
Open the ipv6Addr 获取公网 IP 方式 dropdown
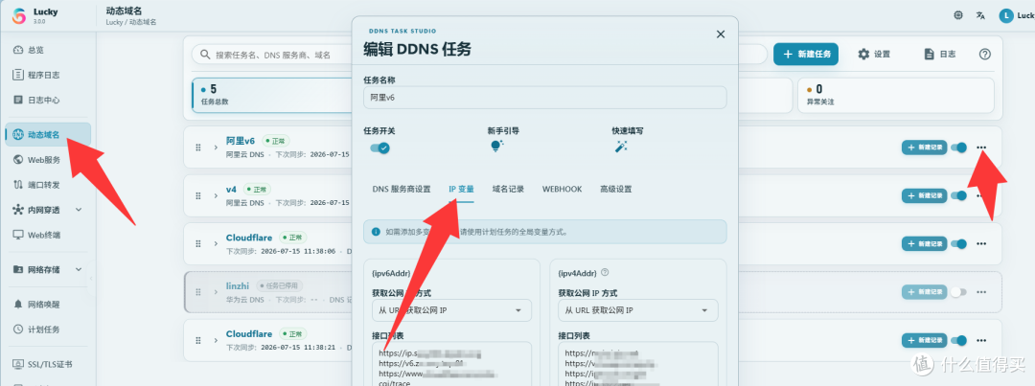point(451,310)
